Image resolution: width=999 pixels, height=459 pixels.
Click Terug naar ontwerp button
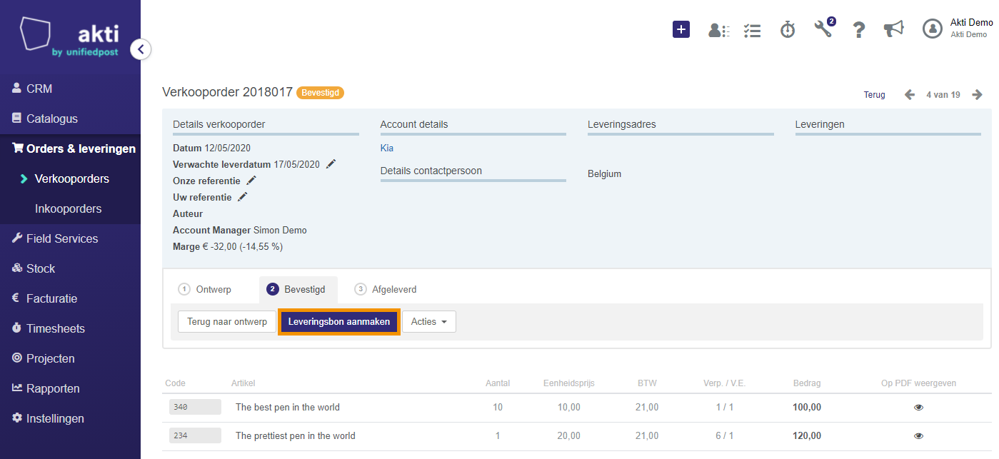(227, 322)
